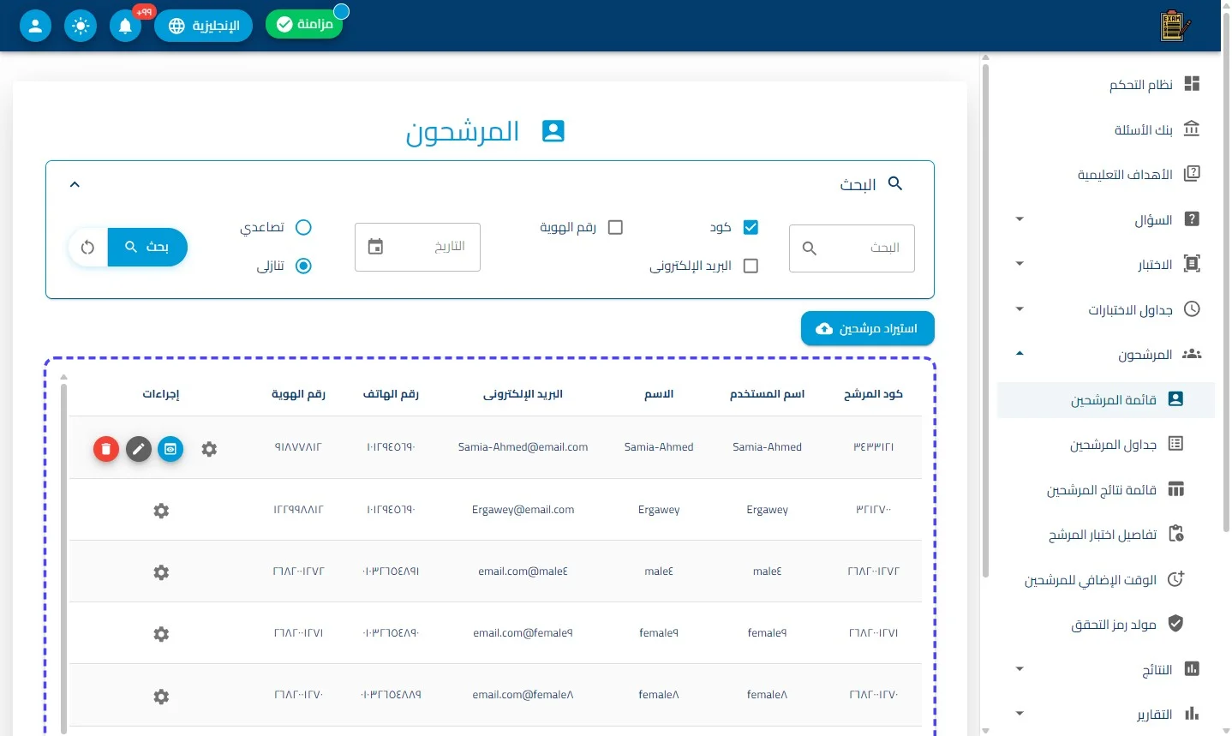Viewport: 1232px width, 736px height.
Task: Click استيراد مرشحين import button
Action: tap(867, 329)
